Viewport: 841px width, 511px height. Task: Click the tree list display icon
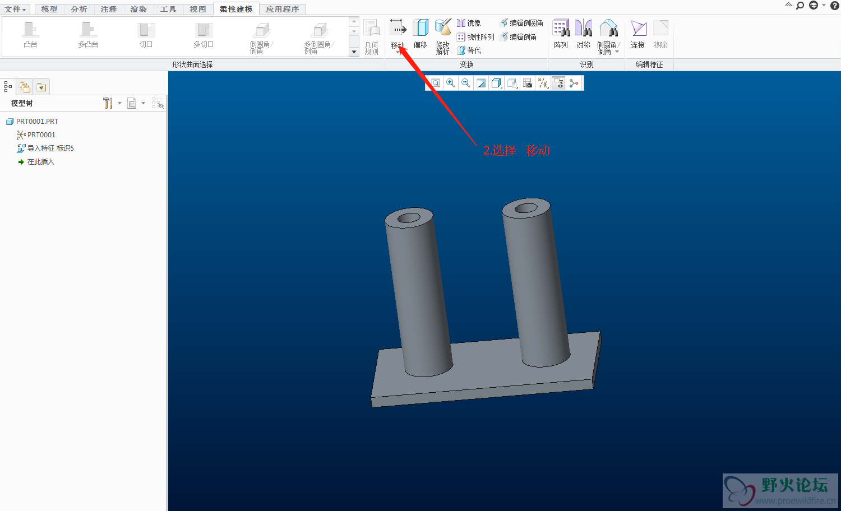click(132, 103)
